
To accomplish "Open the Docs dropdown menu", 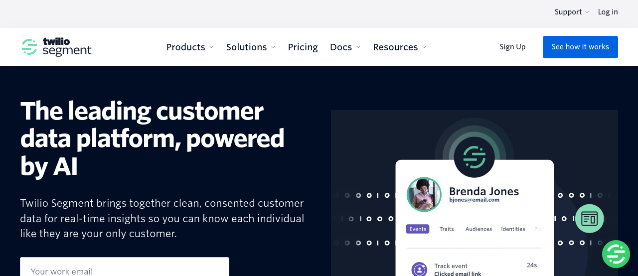I will pyautogui.click(x=345, y=47).
